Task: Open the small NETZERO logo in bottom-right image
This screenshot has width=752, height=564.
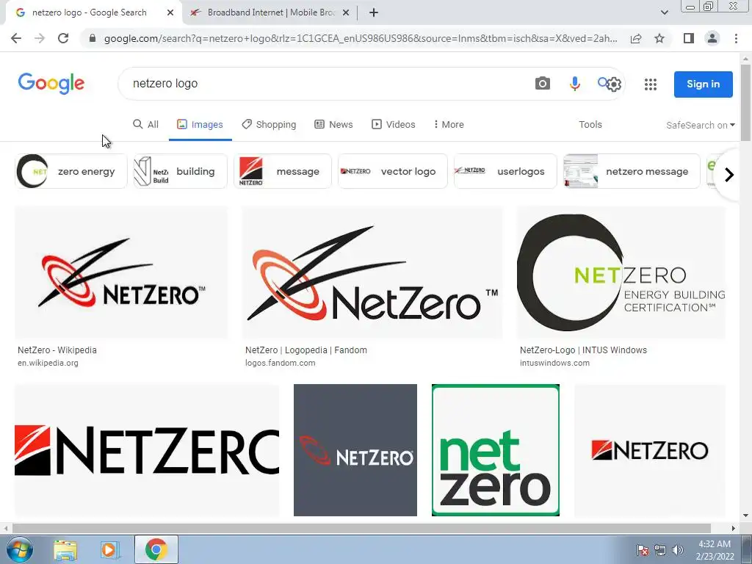Action: (650, 450)
